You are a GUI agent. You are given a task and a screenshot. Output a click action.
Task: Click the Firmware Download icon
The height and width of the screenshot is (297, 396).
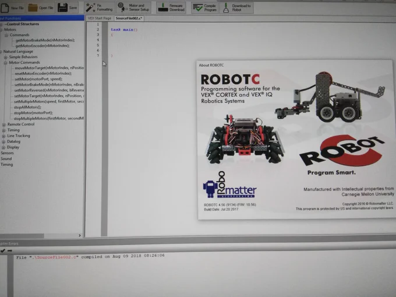(x=163, y=8)
